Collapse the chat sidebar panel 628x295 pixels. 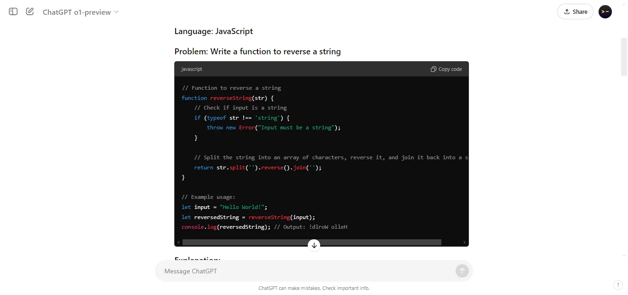pos(13,12)
